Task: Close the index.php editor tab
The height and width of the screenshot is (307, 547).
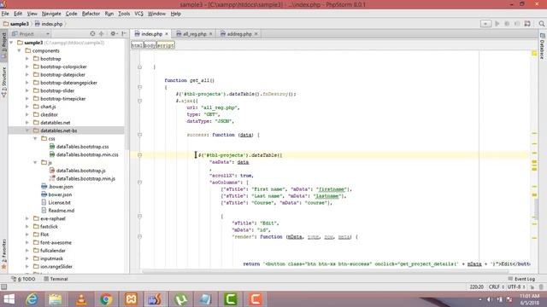Action: point(167,34)
